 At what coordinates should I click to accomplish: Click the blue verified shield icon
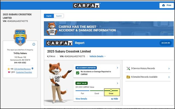(32, 68)
